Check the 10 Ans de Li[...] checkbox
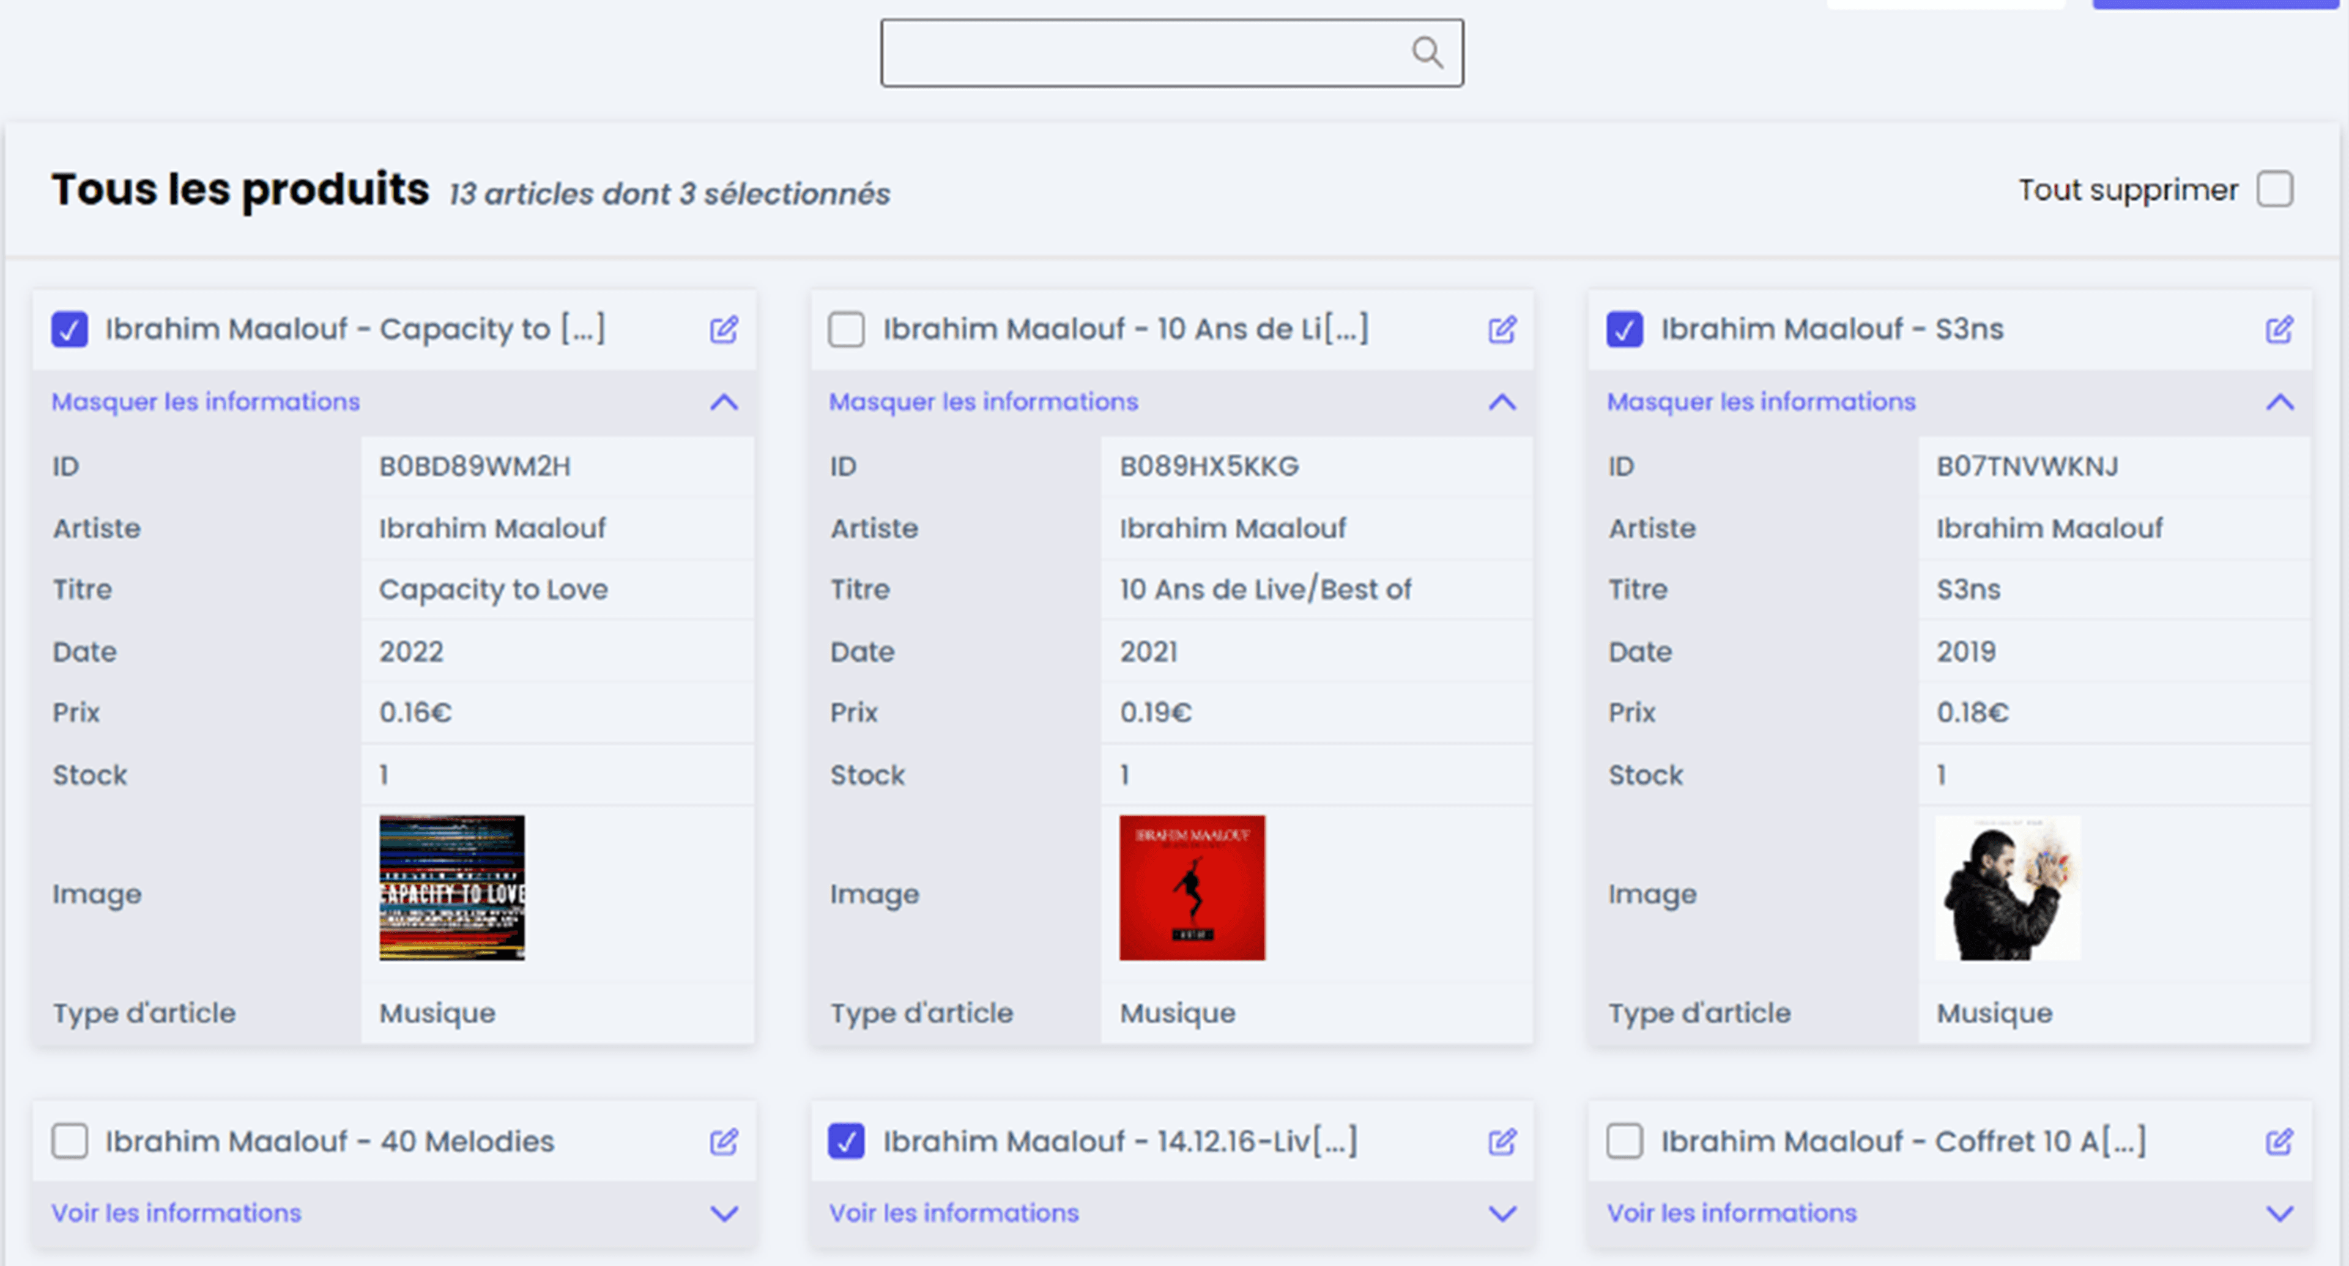Screen dimensions: 2349x1266 tap(846, 329)
